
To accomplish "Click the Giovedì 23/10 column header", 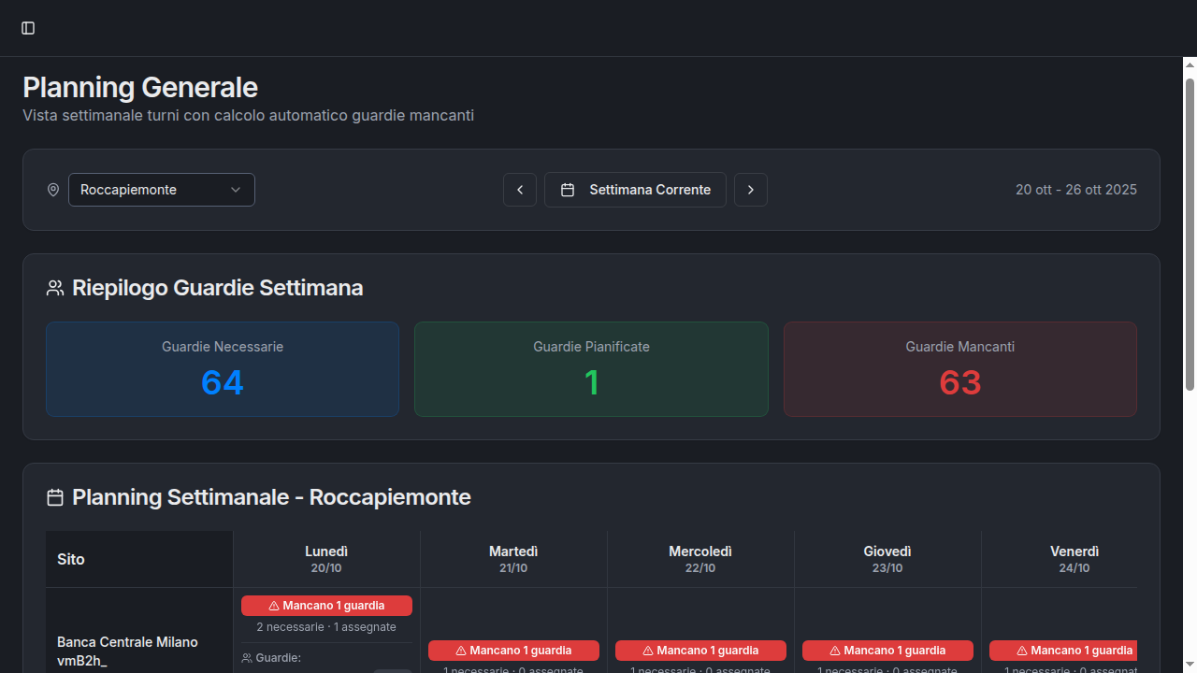I will (887, 559).
